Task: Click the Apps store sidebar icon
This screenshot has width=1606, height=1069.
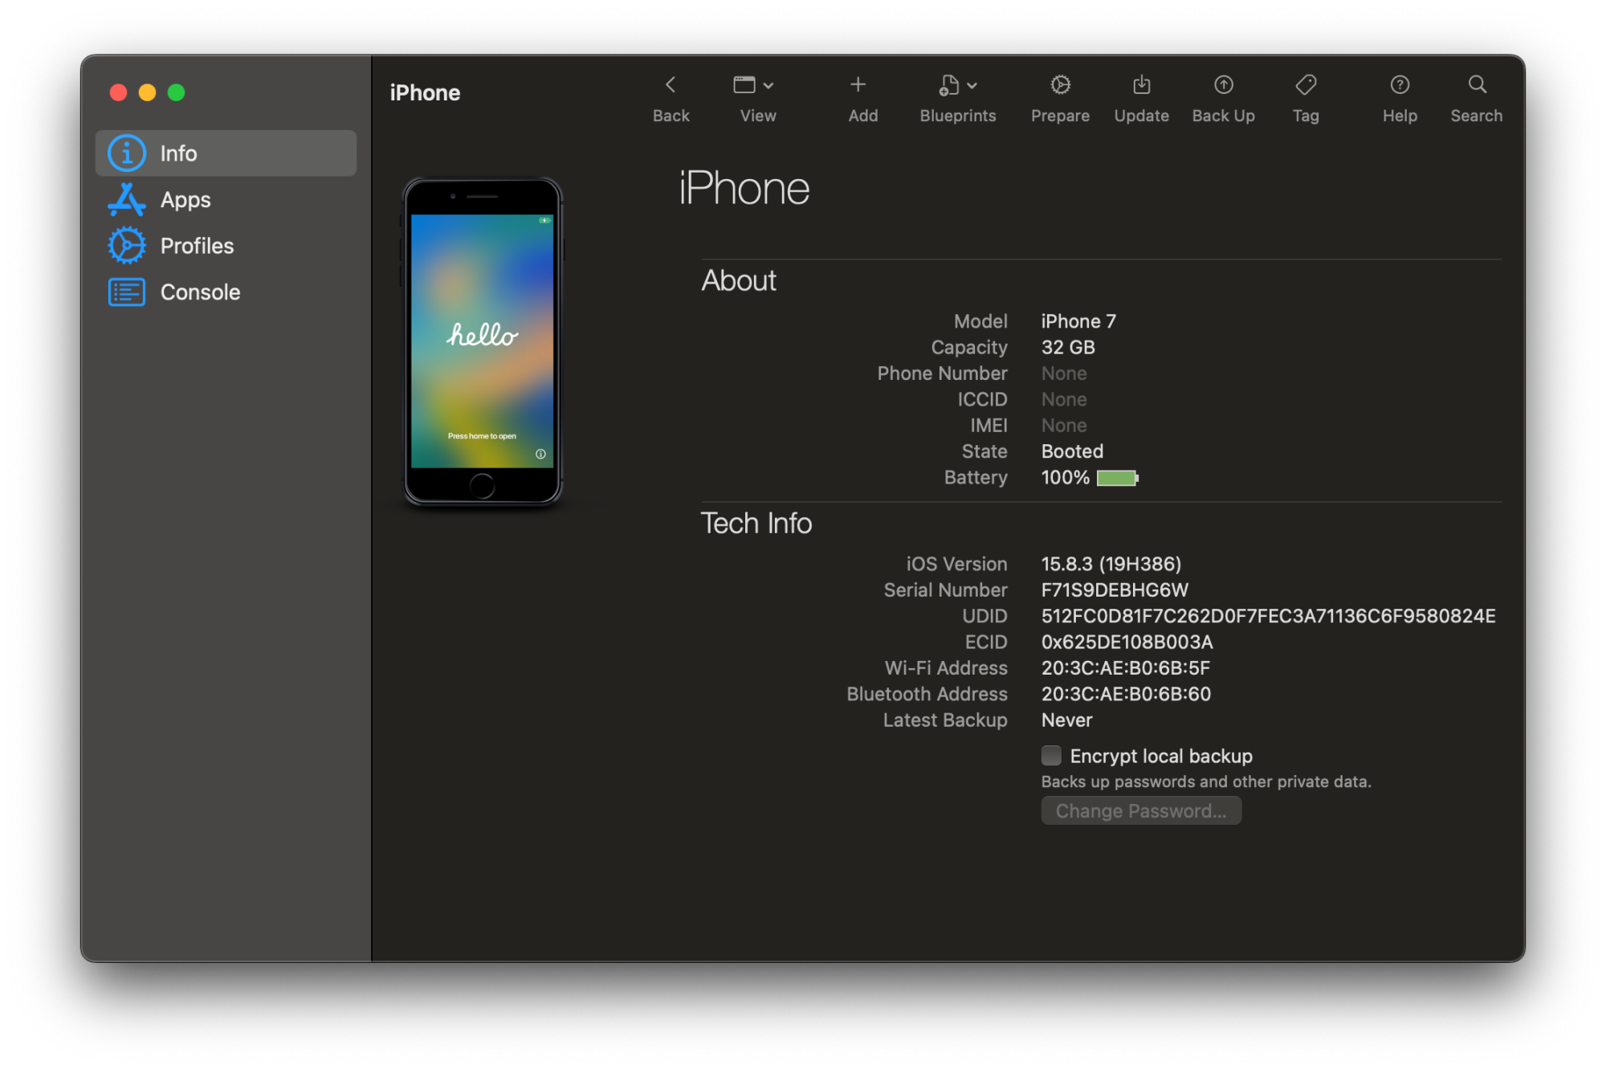Action: tap(127, 199)
